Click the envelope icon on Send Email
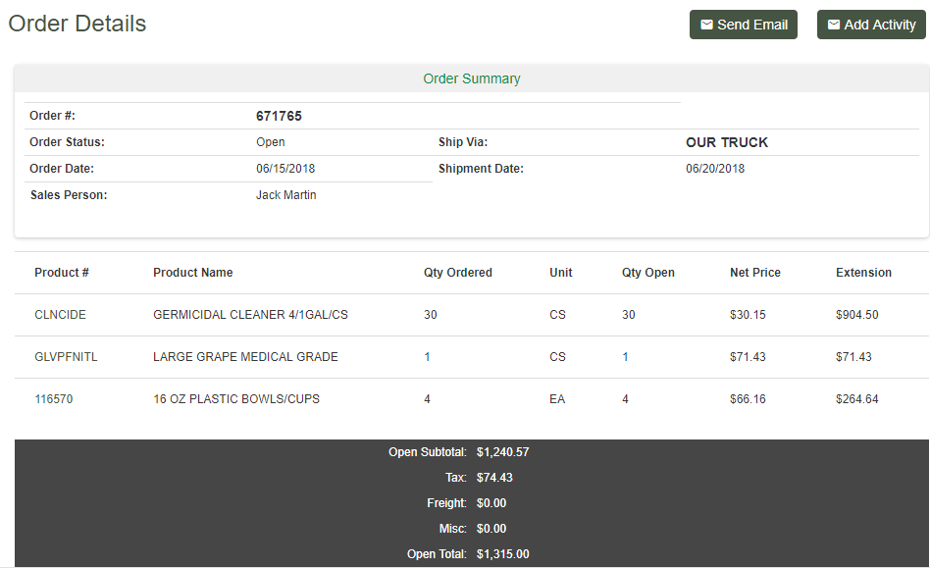Image resolution: width=930 pixels, height=568 pixels. pos(706,25)
